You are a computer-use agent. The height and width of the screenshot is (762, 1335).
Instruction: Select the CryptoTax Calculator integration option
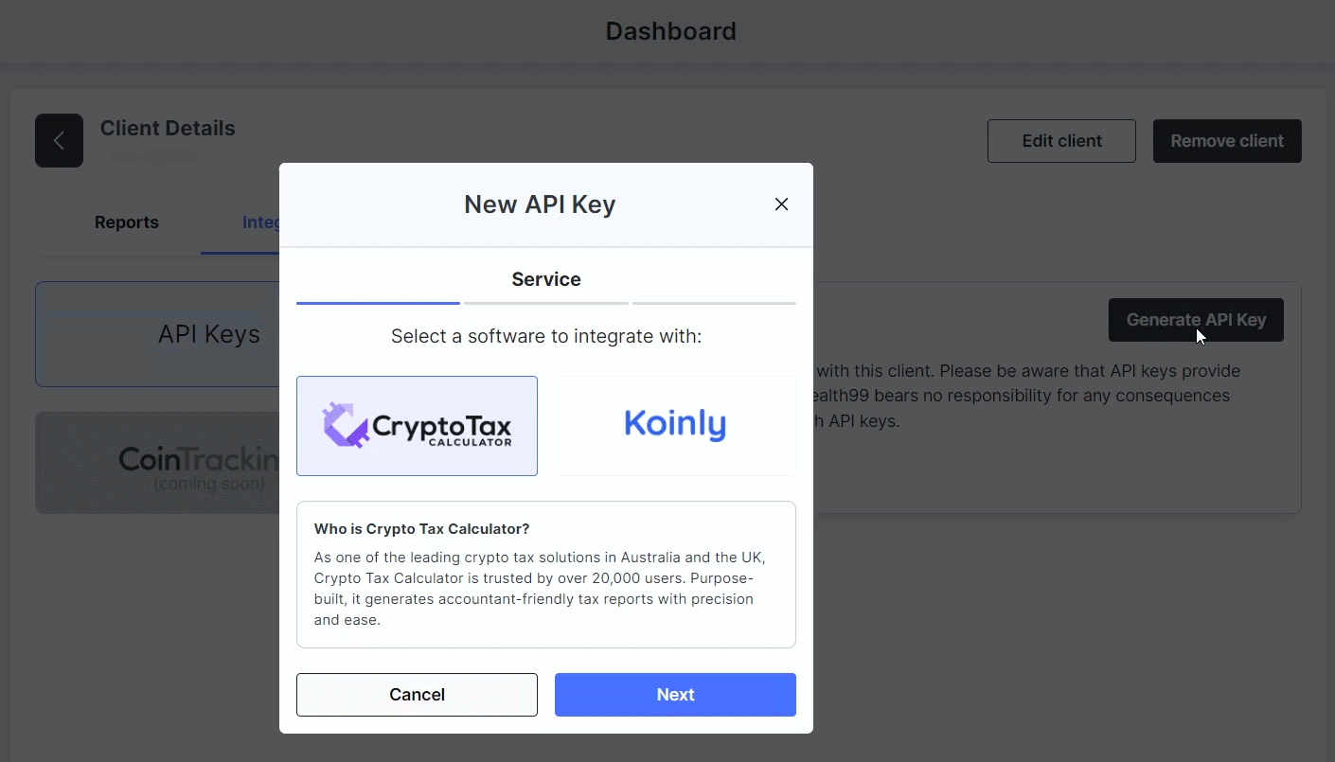coord(417,426)
